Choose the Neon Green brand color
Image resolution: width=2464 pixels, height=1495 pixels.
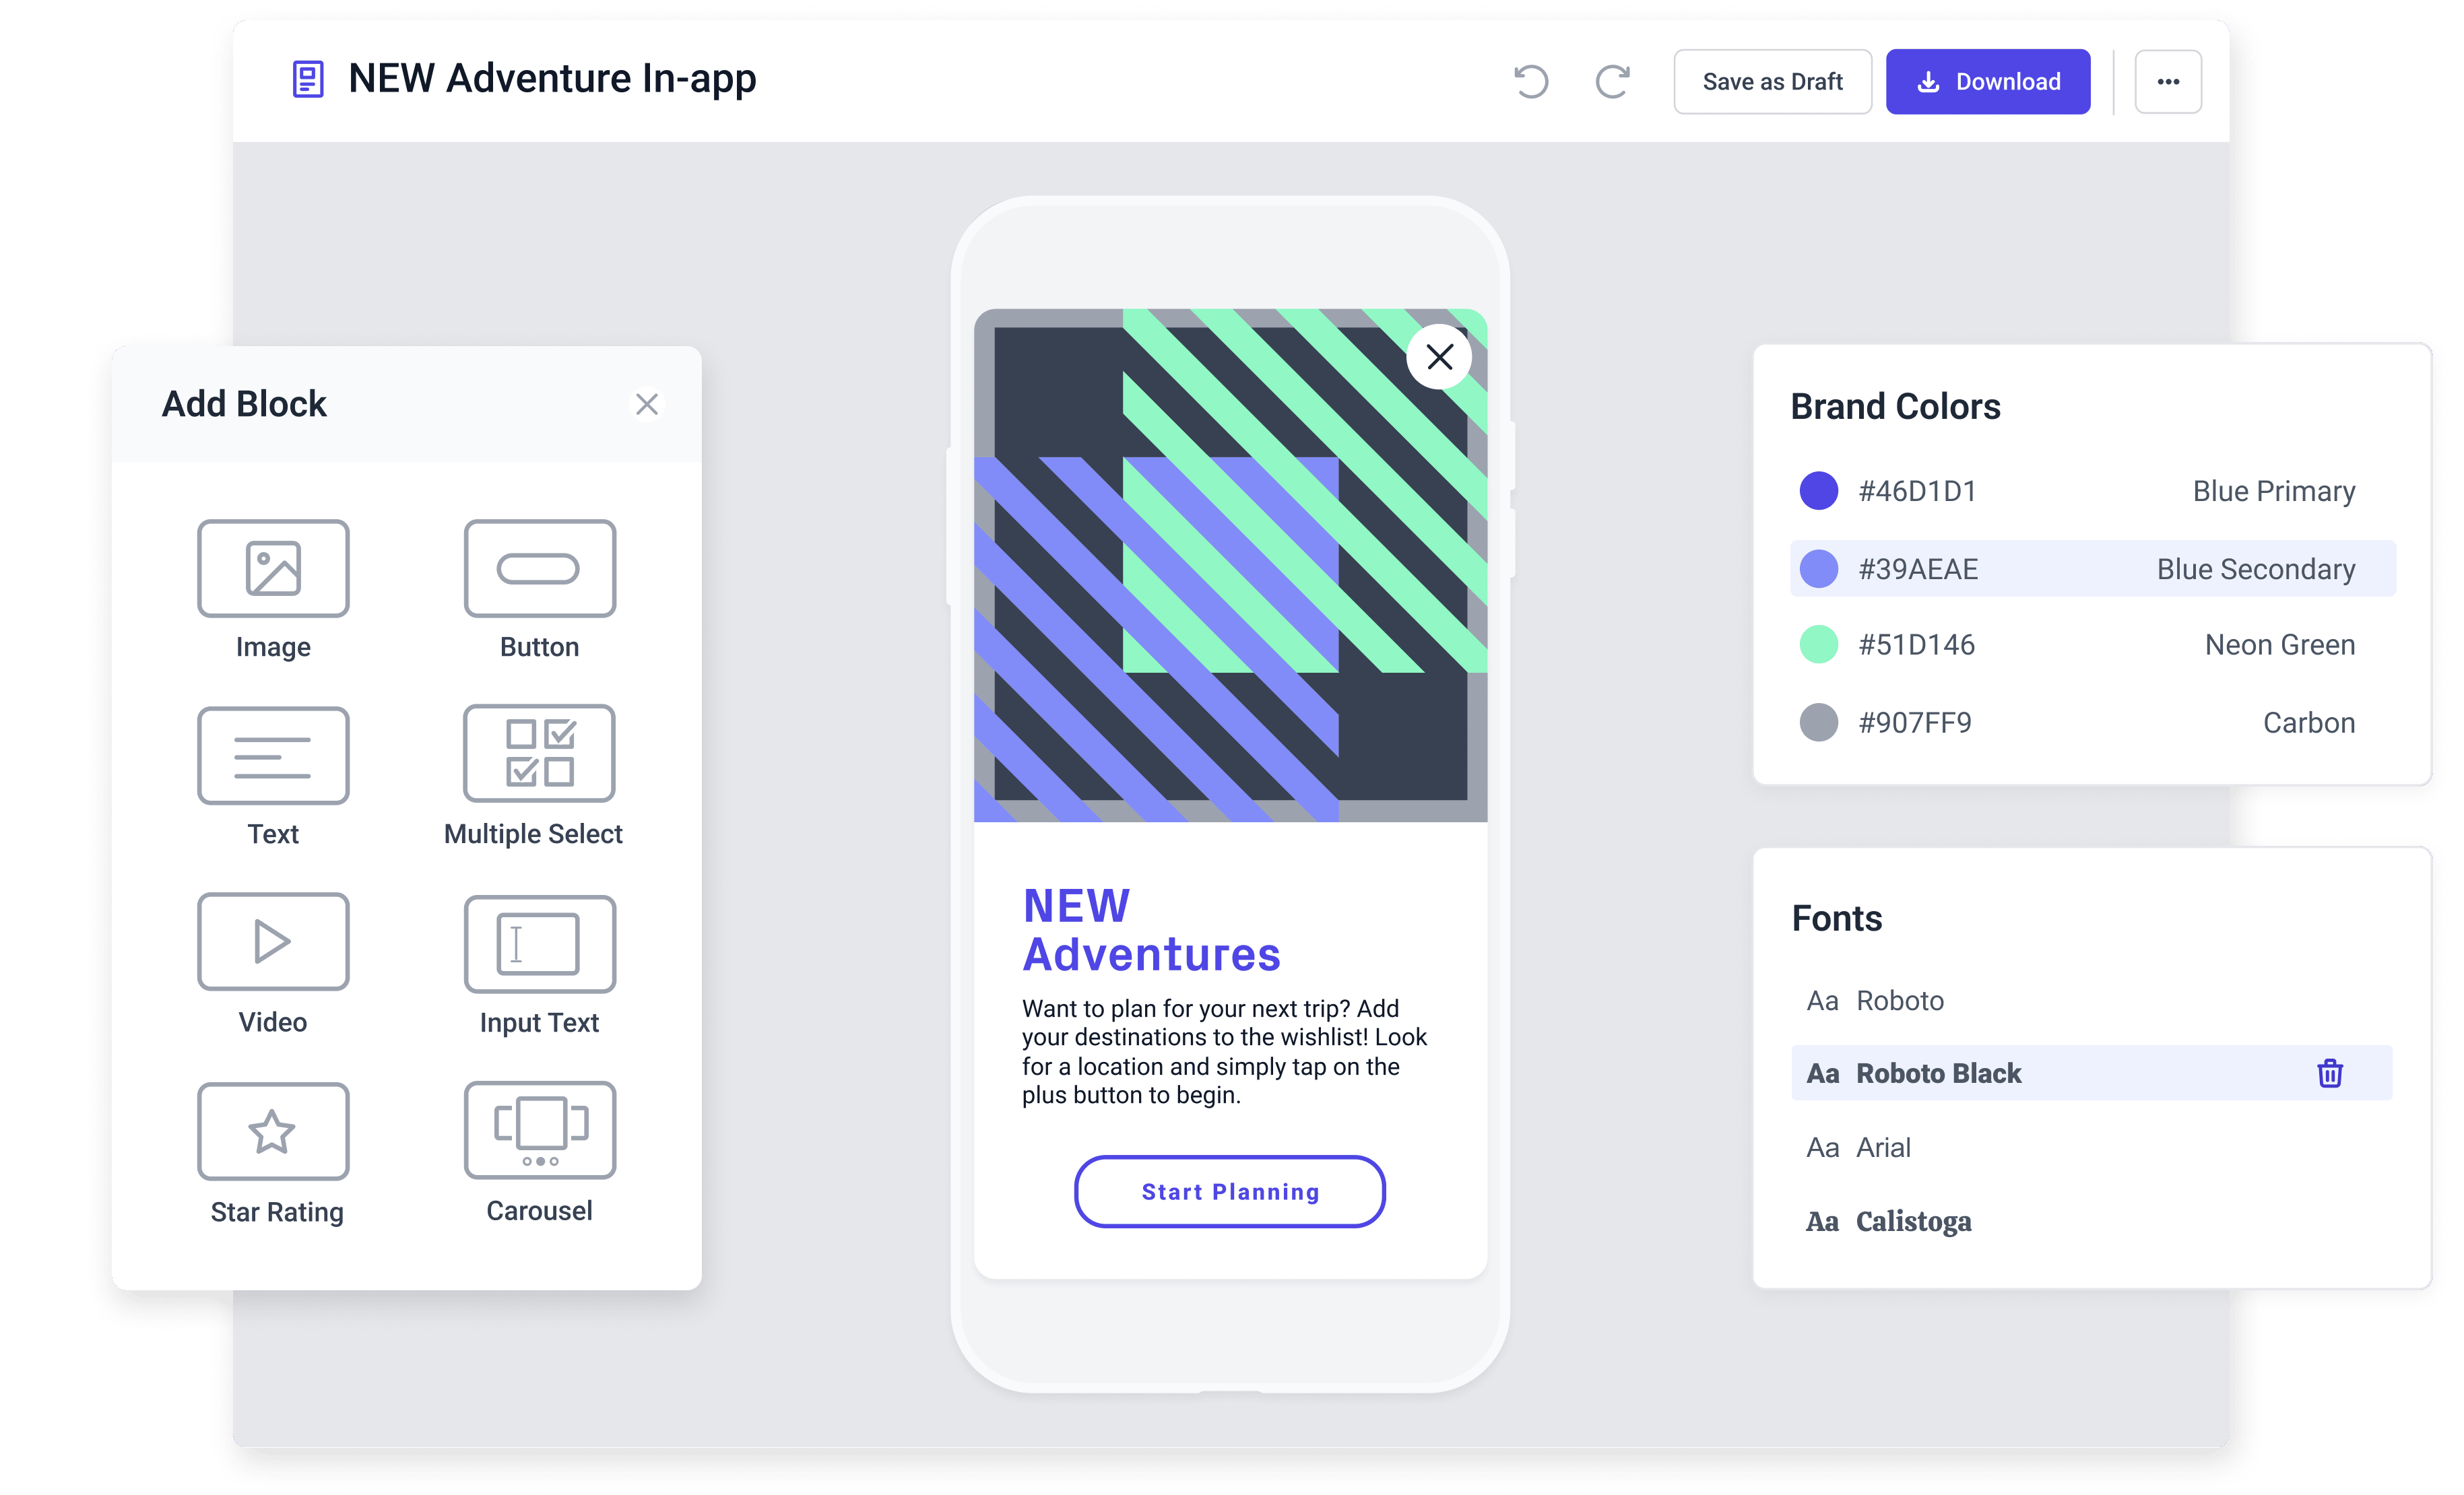(1819, 645)
